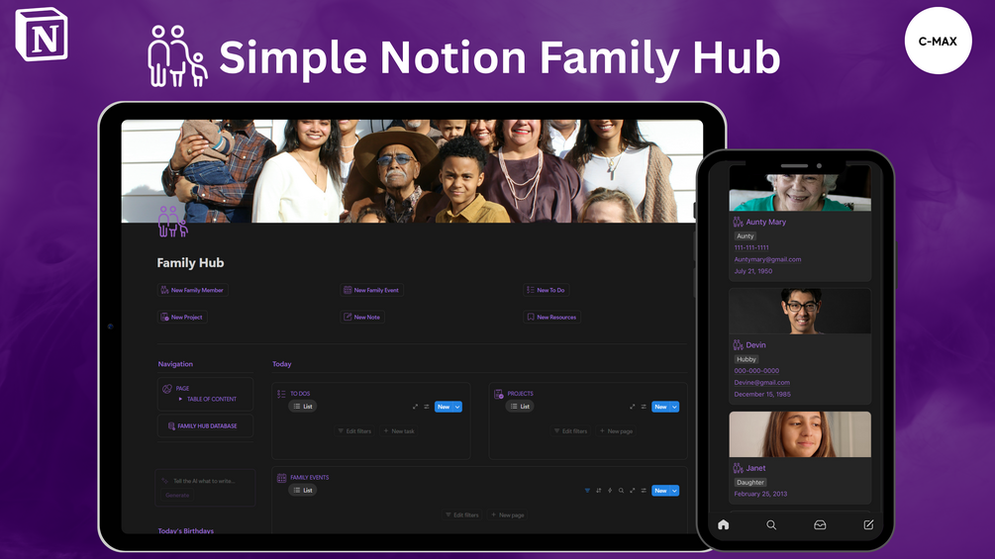Click the FAMILY EVENTS calendar icon
Image resolution: width=995 pixels, height=559 pixels.
tap(282, 478)
